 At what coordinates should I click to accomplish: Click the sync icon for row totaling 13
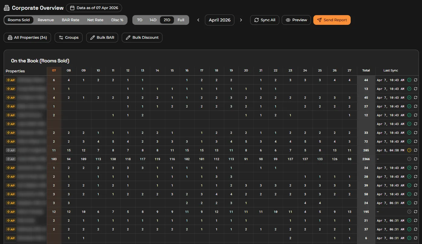[x=415, y=89]
